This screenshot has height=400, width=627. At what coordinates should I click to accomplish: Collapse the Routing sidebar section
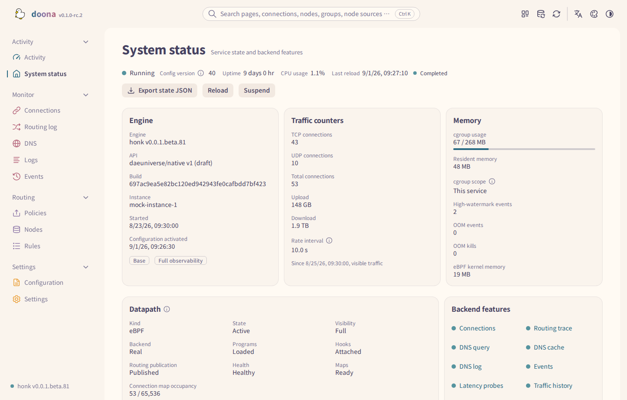[x=86, y=197]
